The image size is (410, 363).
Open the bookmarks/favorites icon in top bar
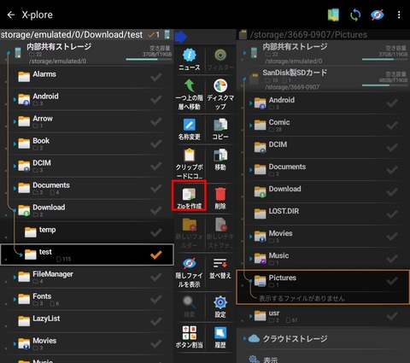333,15
